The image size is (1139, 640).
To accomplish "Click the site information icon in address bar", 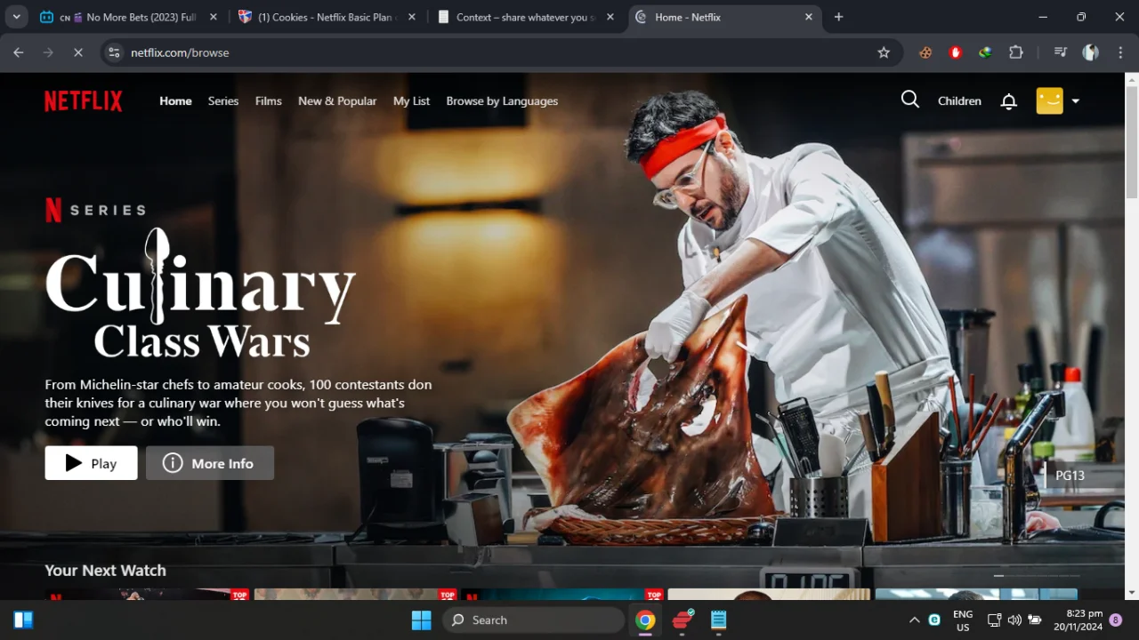I will tap(113, 52).
